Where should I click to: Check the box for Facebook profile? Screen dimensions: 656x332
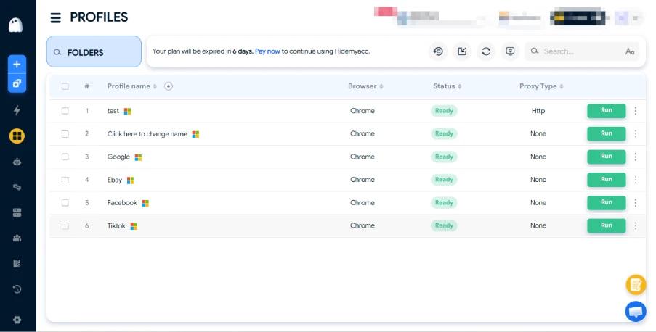tap(65, 202)
